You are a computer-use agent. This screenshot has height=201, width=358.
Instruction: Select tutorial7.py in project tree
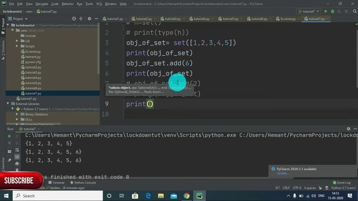pyautogui.click(x=33, y=93)
